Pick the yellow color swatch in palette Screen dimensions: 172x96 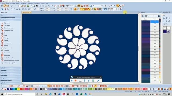coord(18,89)
